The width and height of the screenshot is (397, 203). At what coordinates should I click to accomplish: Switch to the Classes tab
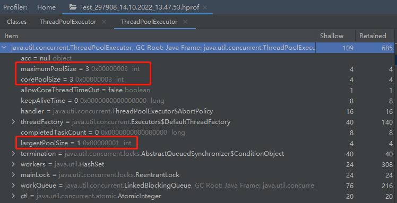tap(16, 22)
